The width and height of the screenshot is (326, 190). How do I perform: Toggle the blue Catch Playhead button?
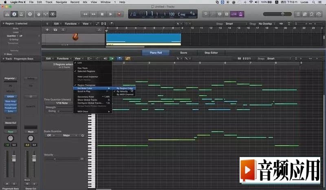(119, 59)
